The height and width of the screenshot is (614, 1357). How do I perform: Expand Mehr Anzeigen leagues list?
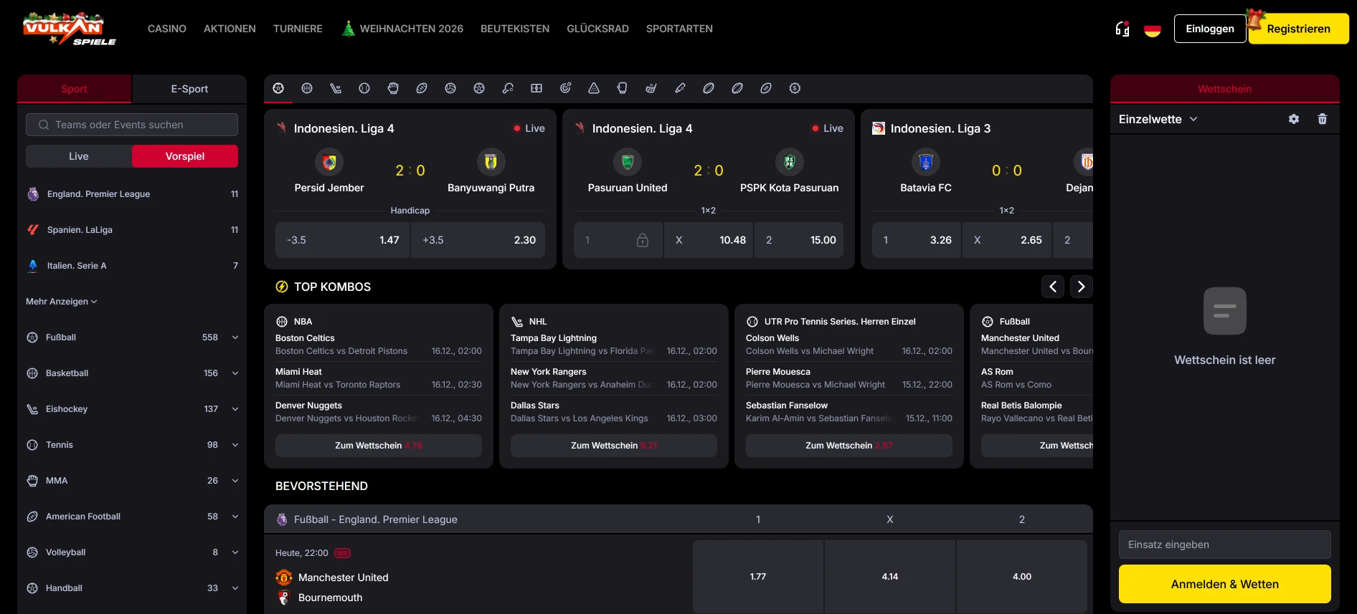(62, 302)
